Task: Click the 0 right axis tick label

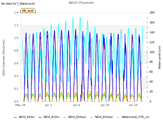Action: pyautogui.click(x=150, y=102)
